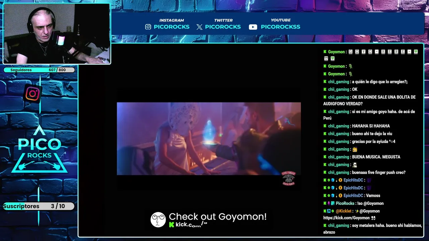Image resolution: width=429 pixels, height=241 pixels.
Task: Click the music video player frame
Action: (209, 139)
